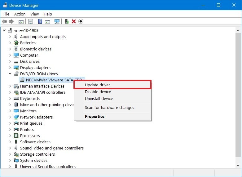Choose Uninstall device from the context menu
Screen dimensions: 242x177
pyautogui.click(x=99, y=99)
